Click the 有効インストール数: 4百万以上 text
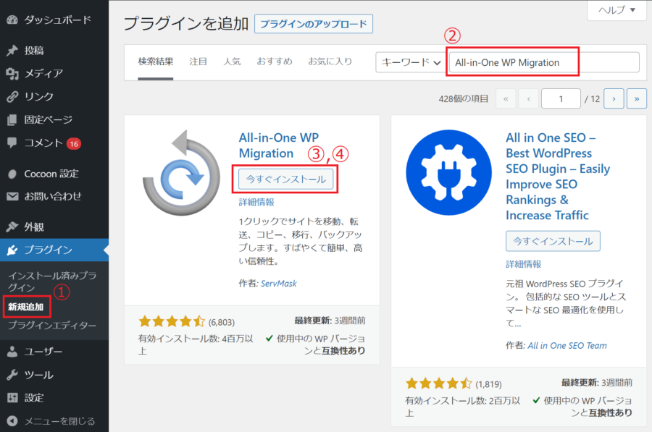Image resolution: width=652 pixels, height=432 pixels. tap(196, 344)
